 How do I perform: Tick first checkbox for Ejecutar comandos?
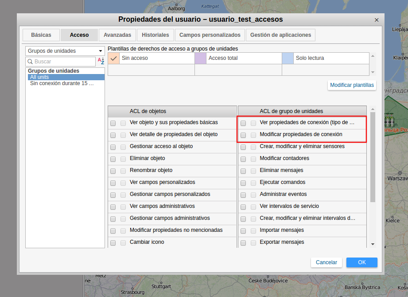[x=243, y=183]
